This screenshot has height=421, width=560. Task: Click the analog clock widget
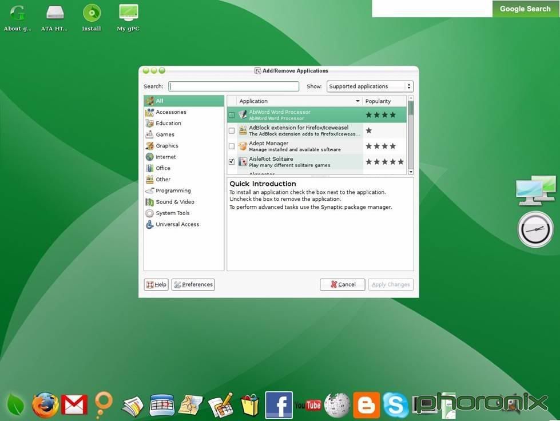tap(535, 229)
